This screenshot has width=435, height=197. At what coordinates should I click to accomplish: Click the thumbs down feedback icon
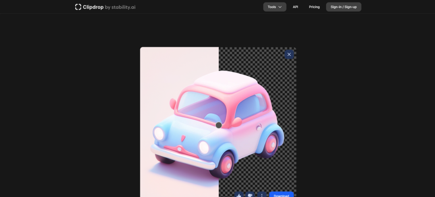[250, 195]
